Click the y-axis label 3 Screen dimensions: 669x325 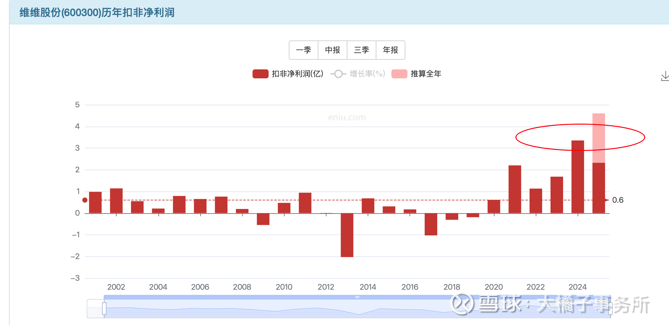point(77,148)
